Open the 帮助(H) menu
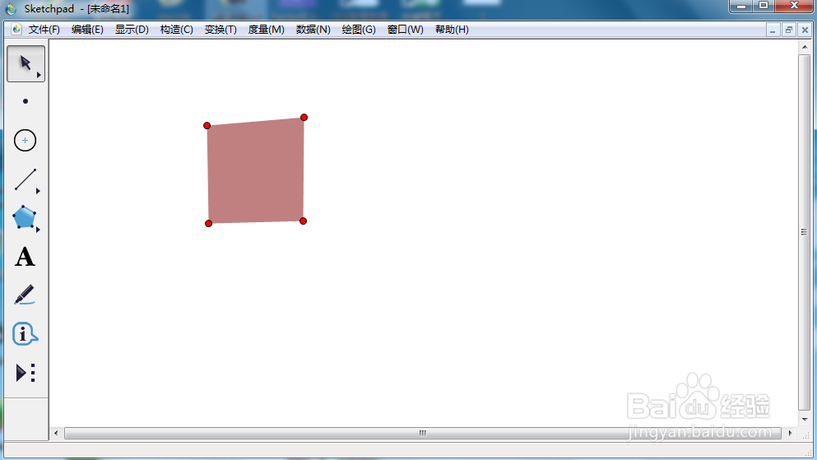 coord(452,30)
